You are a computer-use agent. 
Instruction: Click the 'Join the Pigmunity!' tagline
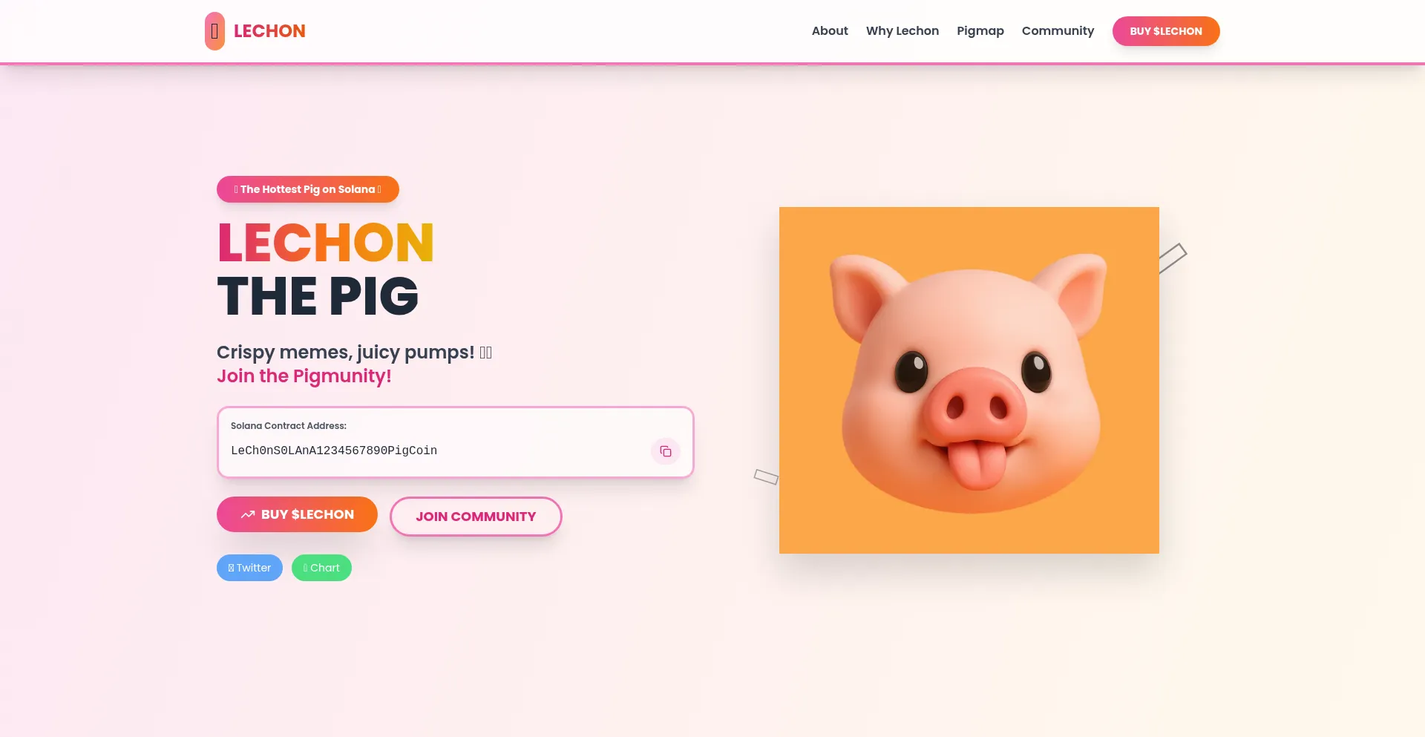304,376
